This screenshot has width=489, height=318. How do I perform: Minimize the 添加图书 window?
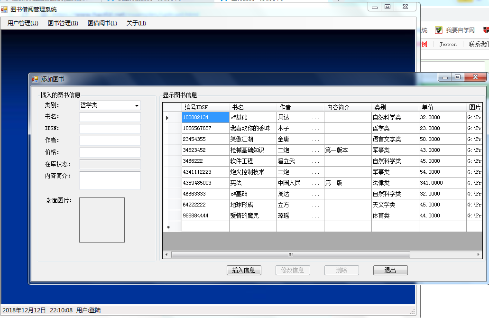[445, 77]
